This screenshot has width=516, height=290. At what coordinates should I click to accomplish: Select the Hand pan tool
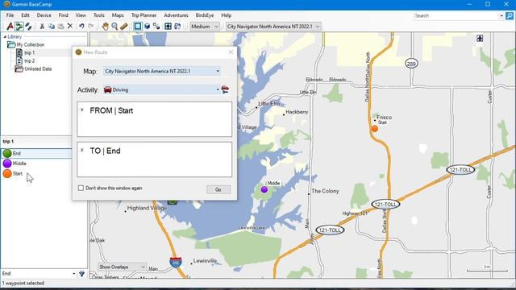point(105,27)
